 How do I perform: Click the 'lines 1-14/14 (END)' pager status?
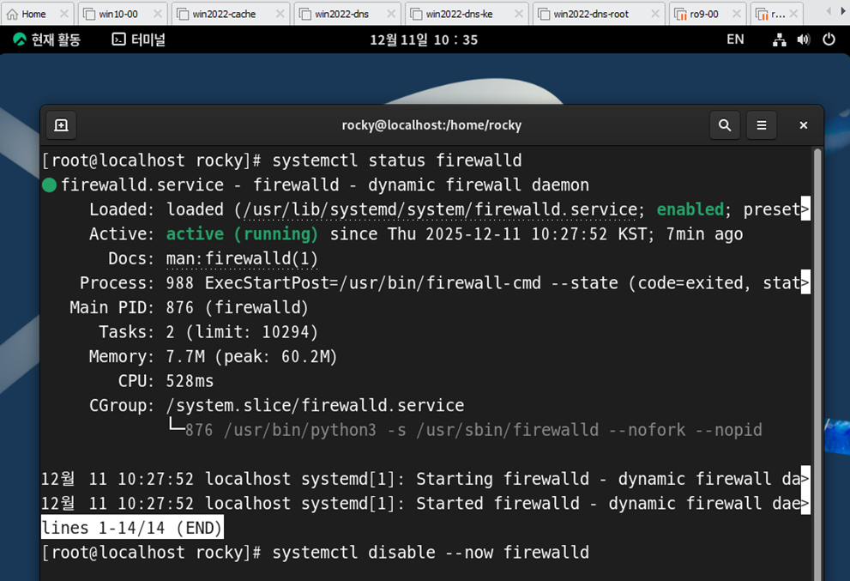(132, 528)
